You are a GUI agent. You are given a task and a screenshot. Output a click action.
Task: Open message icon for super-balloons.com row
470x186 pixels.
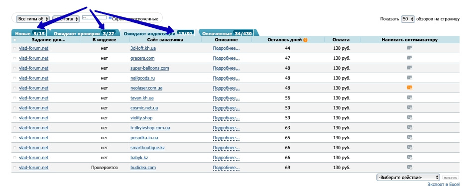coord(409,68)
